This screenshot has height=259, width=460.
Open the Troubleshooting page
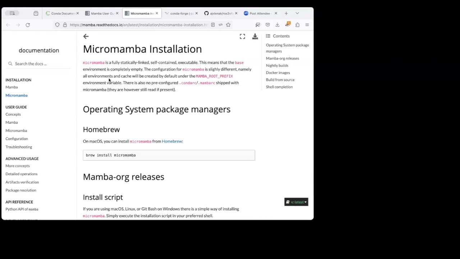tap(19, 147)
